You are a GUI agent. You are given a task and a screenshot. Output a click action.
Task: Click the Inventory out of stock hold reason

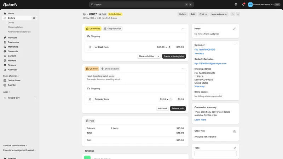pos(103,76)
